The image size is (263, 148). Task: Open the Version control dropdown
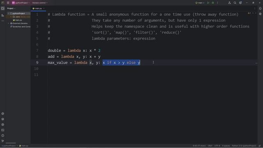(x=40, y=3)
